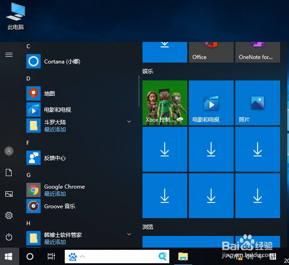Open the Office tile
The image size is (289, 265).
click(211, 52)
